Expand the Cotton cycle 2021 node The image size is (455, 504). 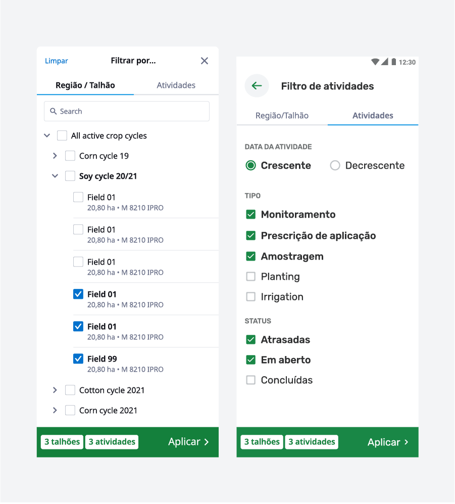(55, 390)
